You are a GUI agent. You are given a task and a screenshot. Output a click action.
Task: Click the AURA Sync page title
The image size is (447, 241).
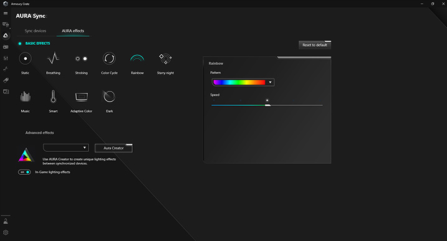[x=31, y=16]
